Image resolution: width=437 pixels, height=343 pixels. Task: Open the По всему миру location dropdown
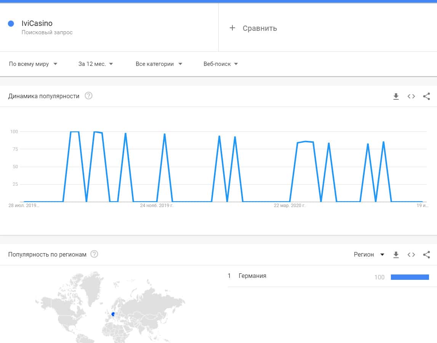click(33, 64)
